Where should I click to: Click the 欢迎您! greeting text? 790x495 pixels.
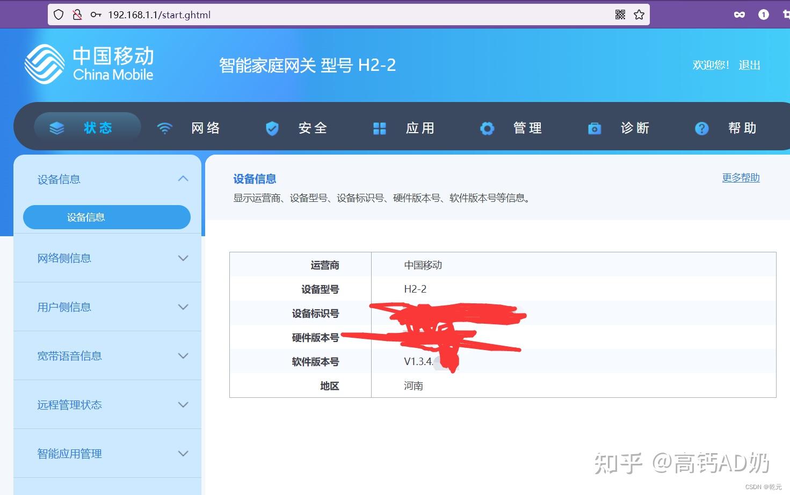pos(711,65)
